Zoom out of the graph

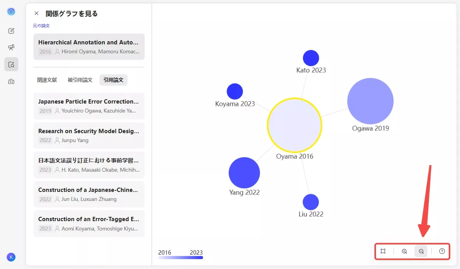(421, 251)
